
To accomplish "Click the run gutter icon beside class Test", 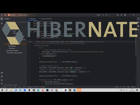I will pyautogui.click(x=31, y=32).
